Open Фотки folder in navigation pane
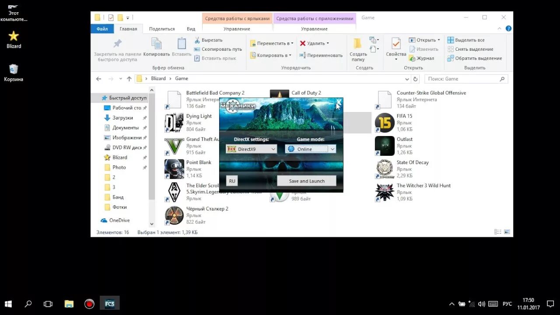 coord(115,207)
